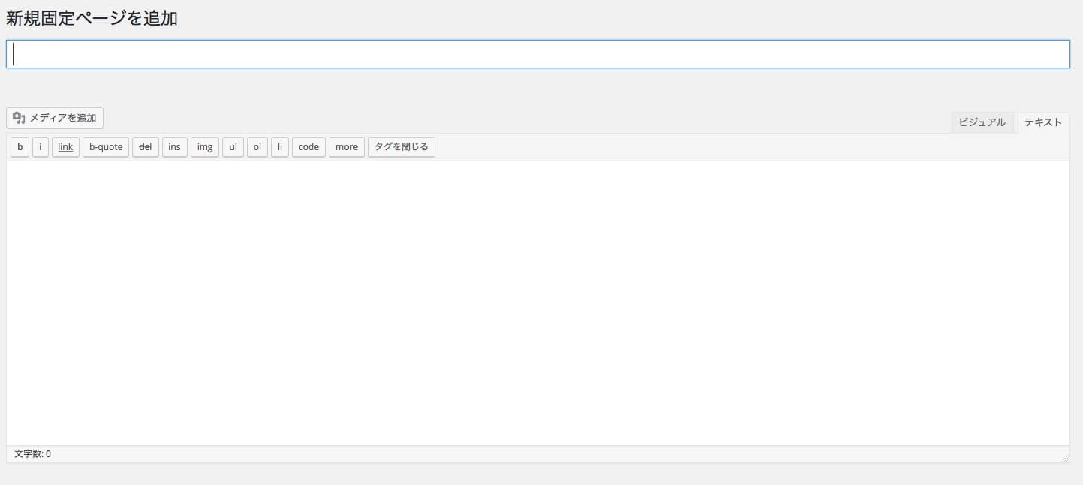Insert bold tag with the b button
The height and width of the screenshot is (485, 1083).
pos(20,147)
